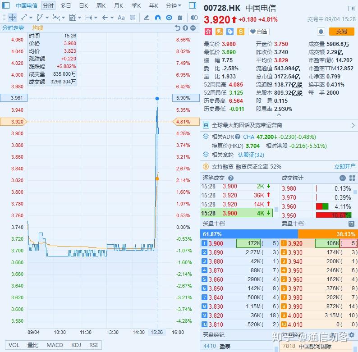Select the KDJ indicator tab

pos(76,345)
